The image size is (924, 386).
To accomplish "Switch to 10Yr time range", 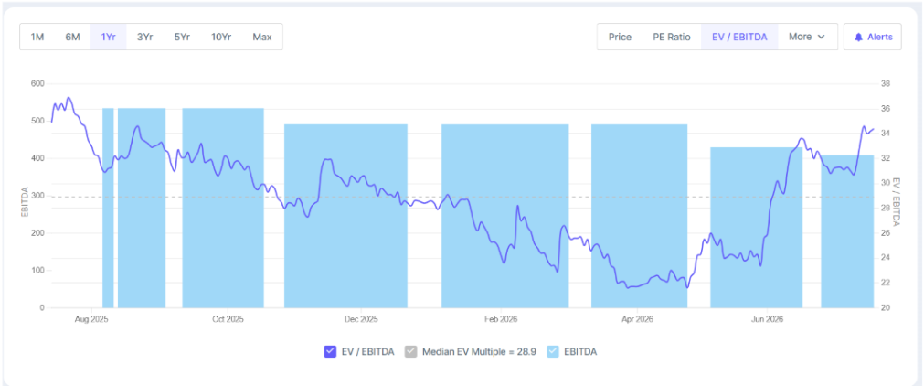I will (221, 37).
